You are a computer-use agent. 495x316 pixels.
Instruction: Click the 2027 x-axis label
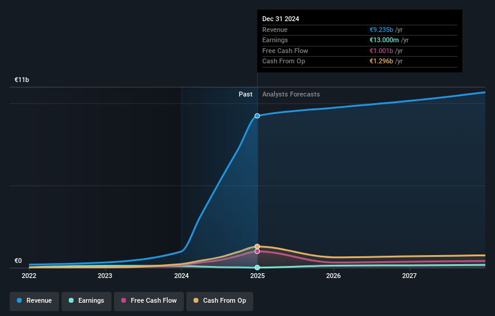(409, 276)
